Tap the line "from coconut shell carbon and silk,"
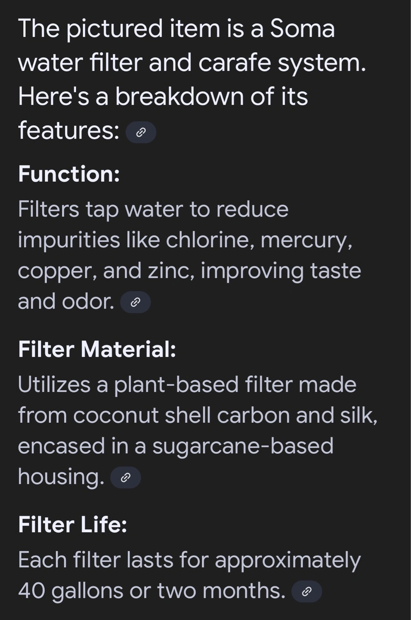 198,415
